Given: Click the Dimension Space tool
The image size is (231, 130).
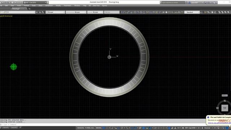Looking at the screenshot, I should pyautogui.click(x=157, y=12).
